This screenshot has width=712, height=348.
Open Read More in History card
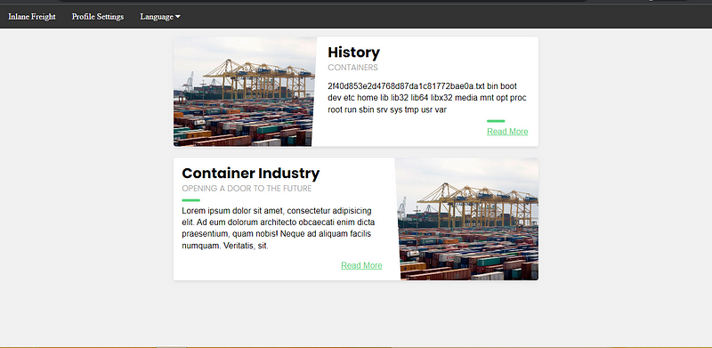point(507,132)
